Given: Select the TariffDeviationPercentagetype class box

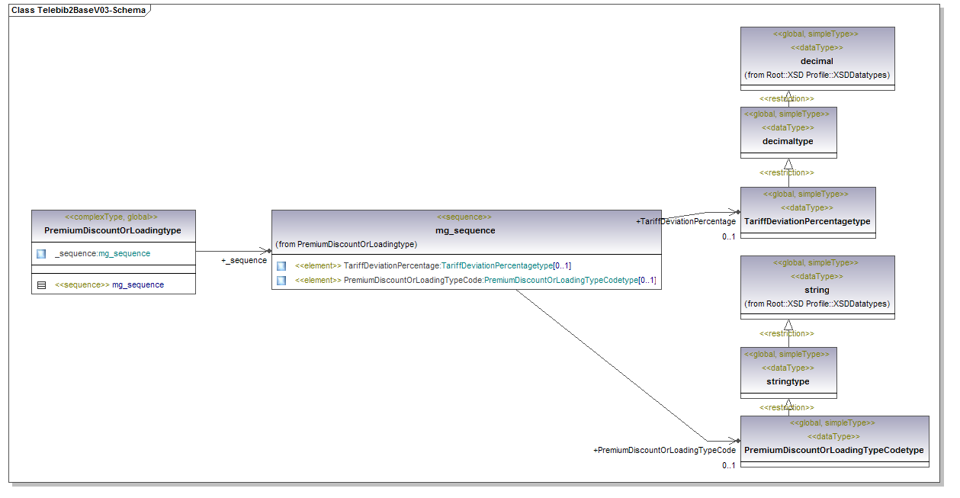Looking at the screenshot, I should point(807,221).
